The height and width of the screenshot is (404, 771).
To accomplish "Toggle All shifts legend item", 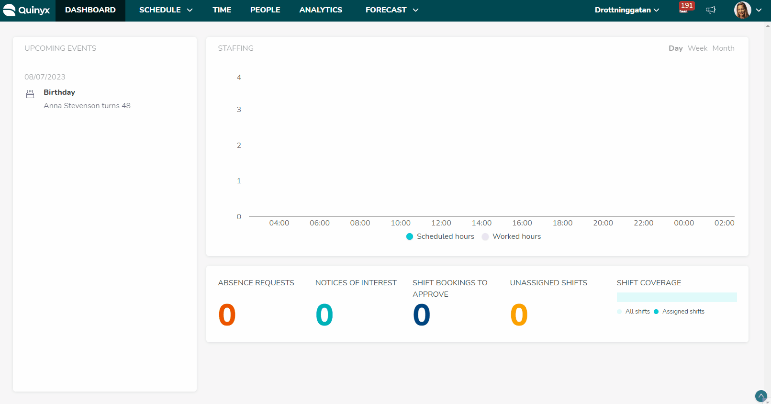I will (634, 312).
